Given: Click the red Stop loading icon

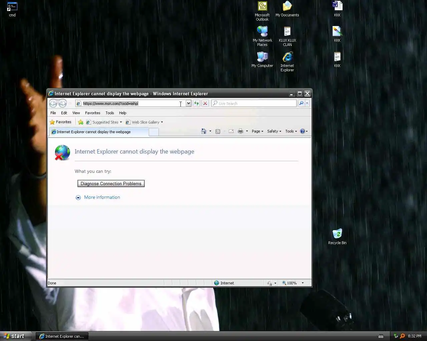Looking at the screenshot, I should tap(205, 103).
